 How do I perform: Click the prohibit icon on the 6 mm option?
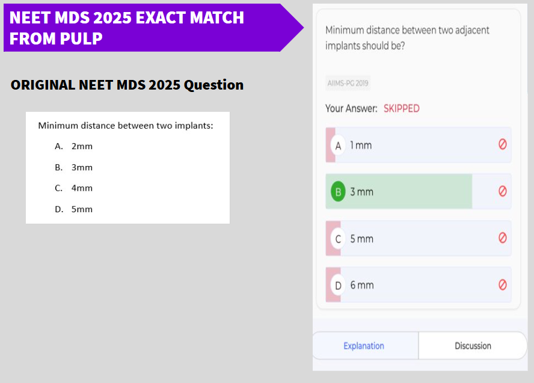pos(502,284)
